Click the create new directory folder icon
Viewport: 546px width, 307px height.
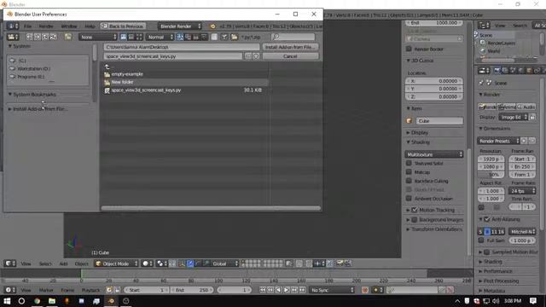68,37
